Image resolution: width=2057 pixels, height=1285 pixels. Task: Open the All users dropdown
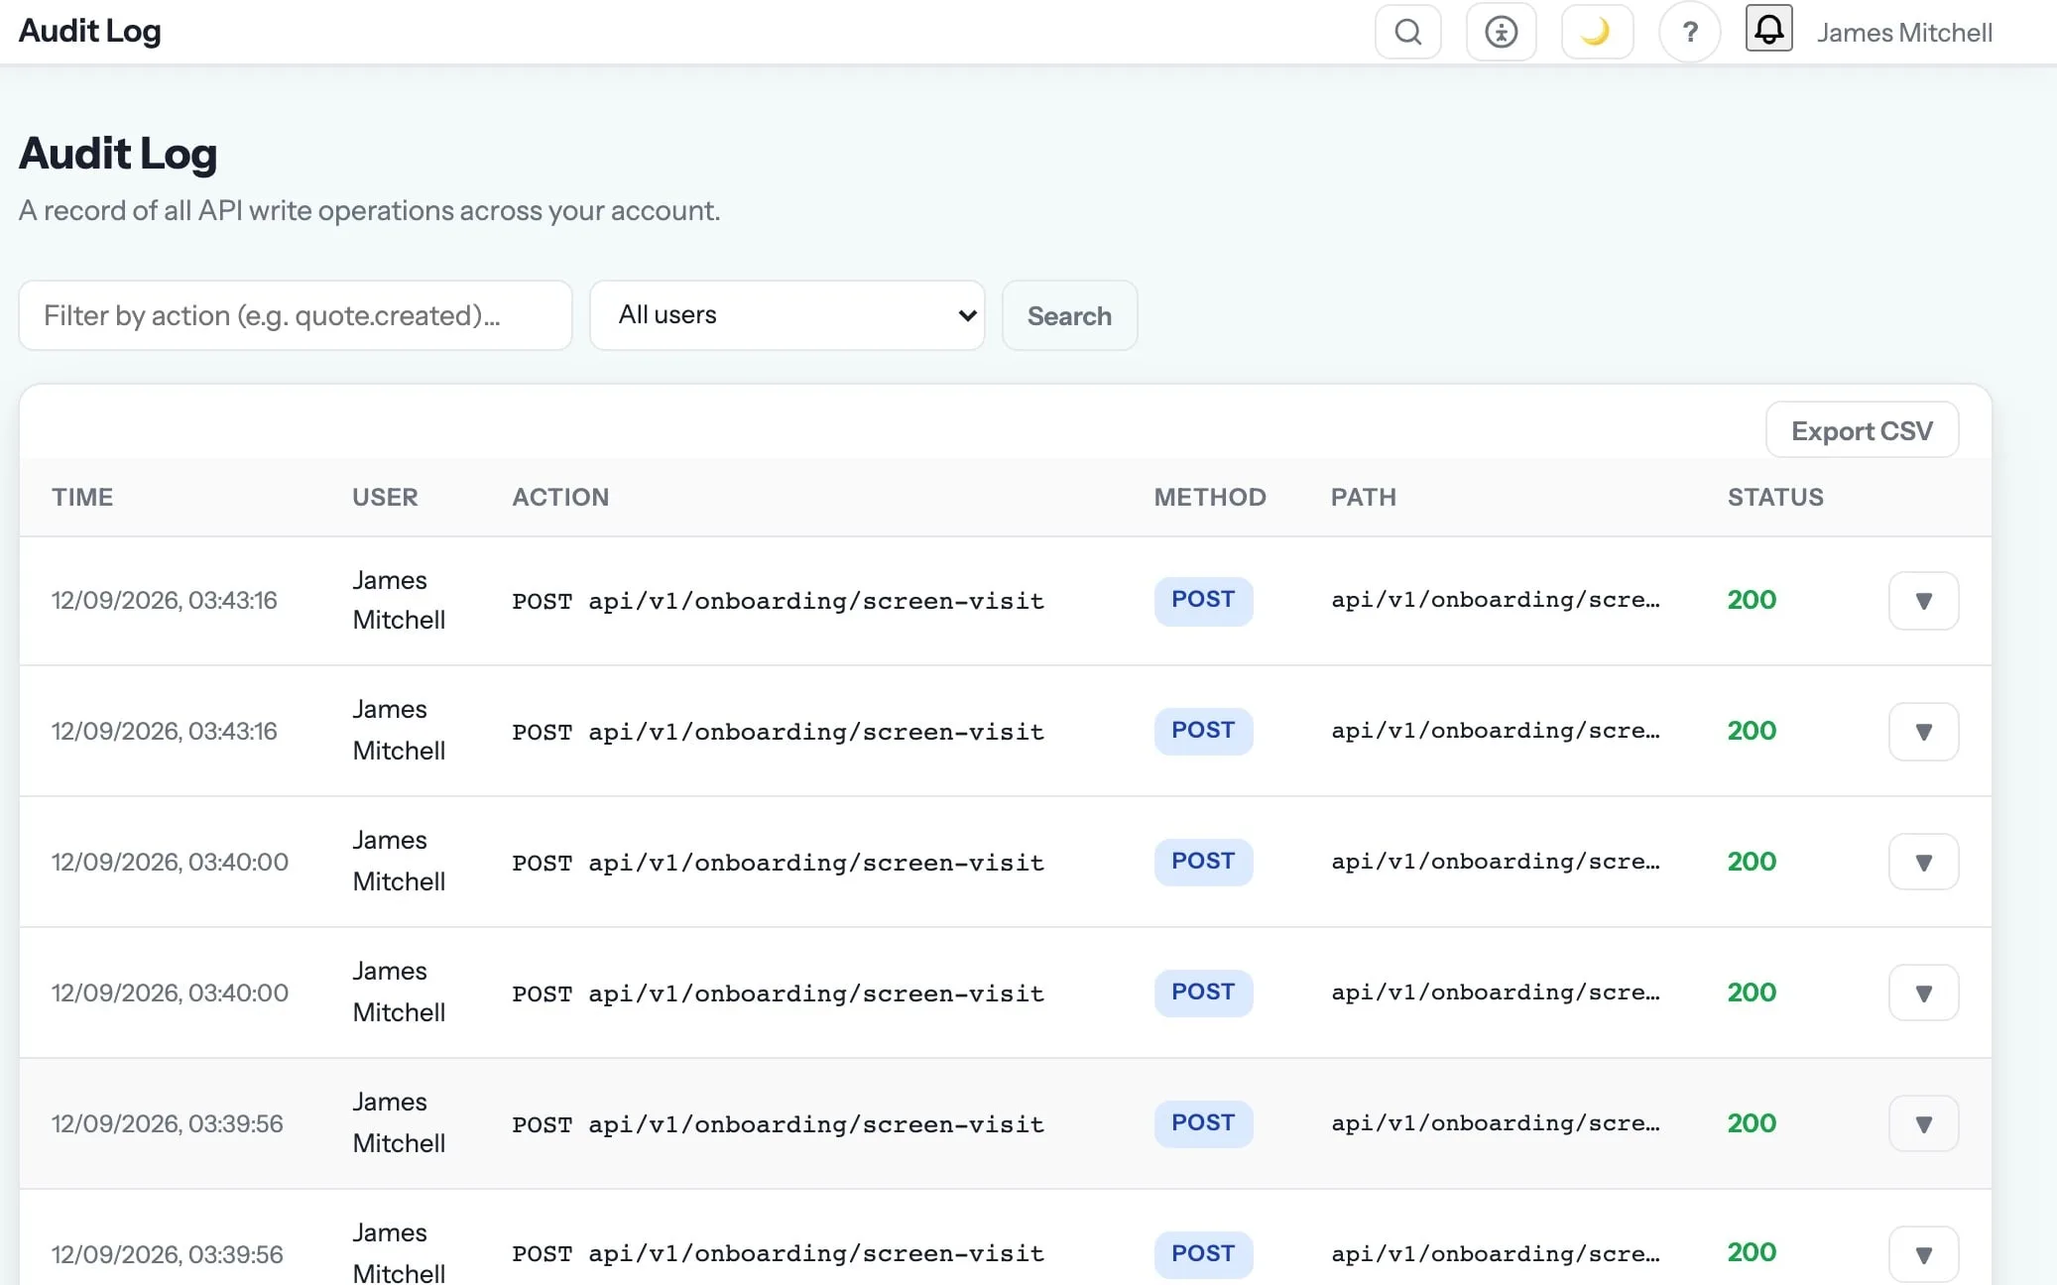[787, 315]
